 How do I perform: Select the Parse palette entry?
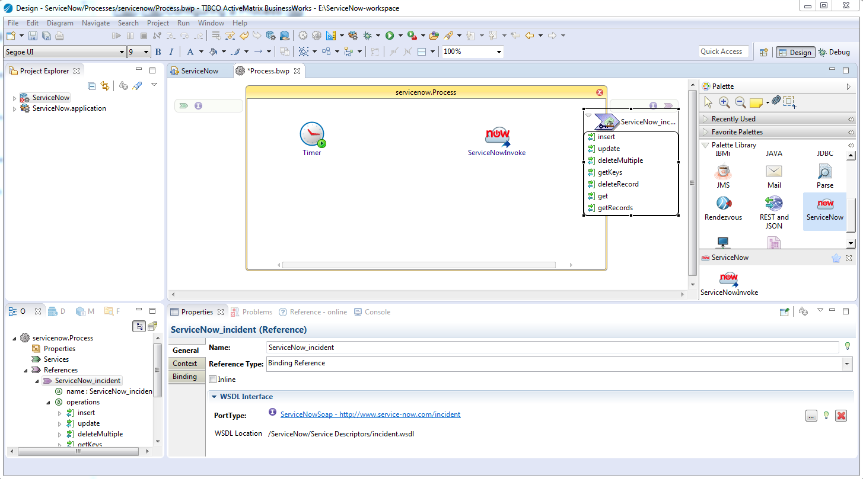[825, 176]
